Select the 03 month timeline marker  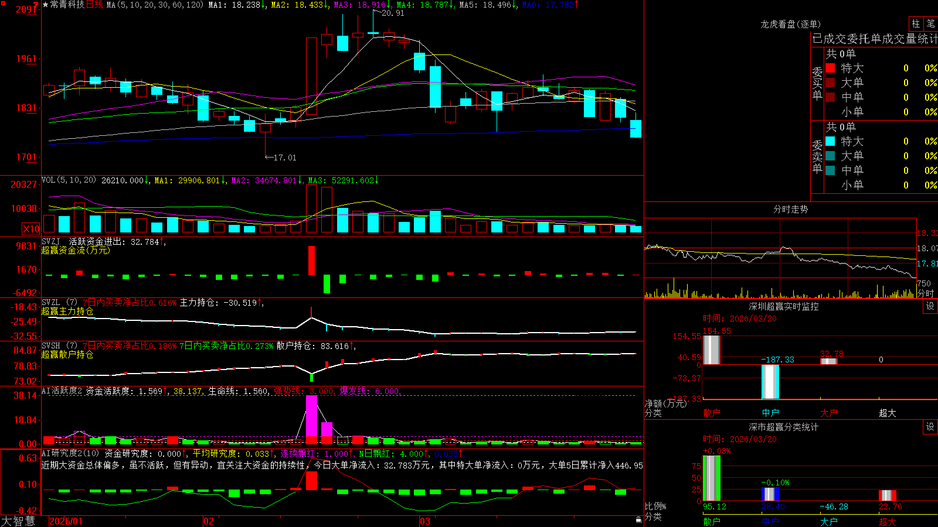pyautogui.click(x=425, y=521)
